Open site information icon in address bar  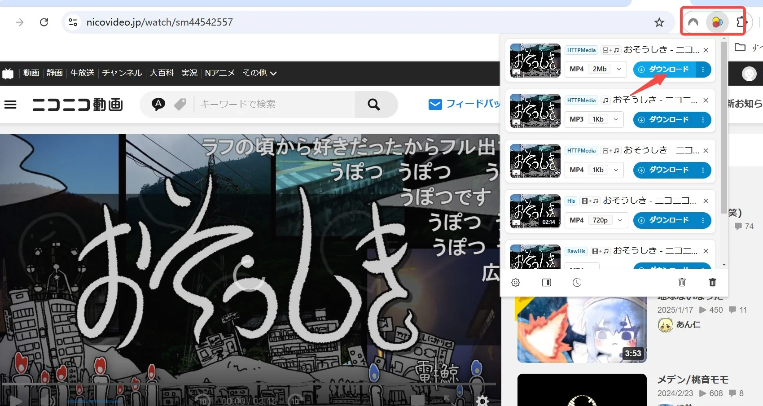(x=73, y=22)
